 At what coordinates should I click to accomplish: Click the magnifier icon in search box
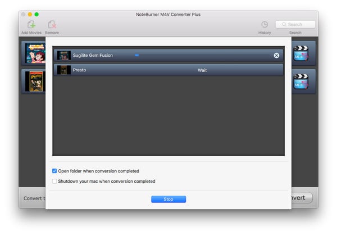tap(284, 24)
